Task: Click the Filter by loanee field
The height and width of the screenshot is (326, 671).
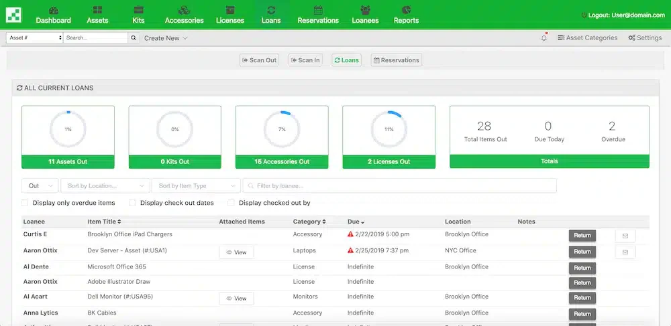Action: coord(400,185)
